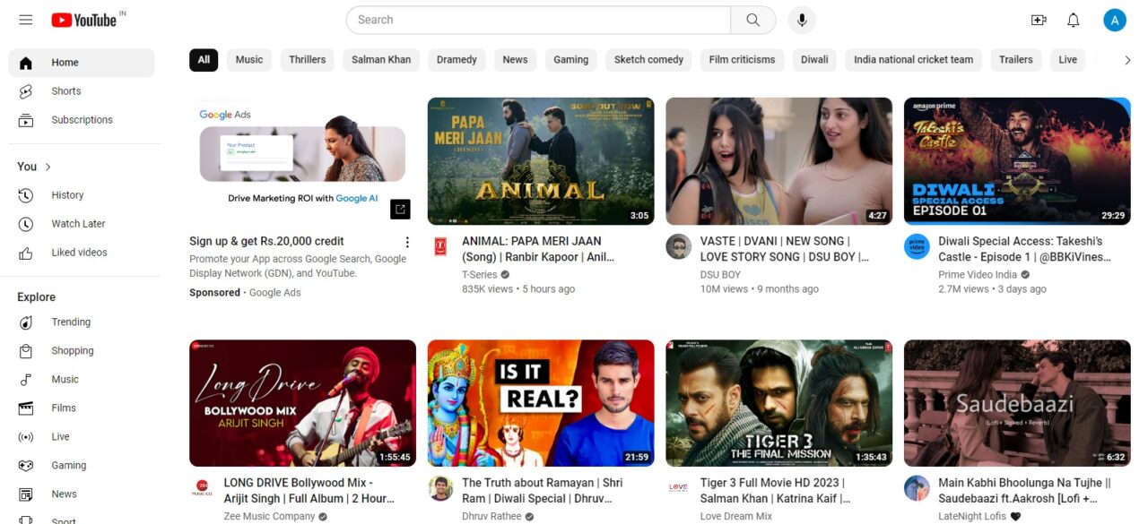1148x524 pixels.
Task: Select the Live filter chip
Action: [x=1067, y=60]
